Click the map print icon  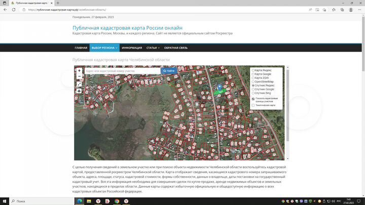(79, 91)
